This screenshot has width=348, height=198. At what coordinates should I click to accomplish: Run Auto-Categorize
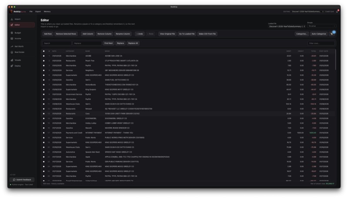click(x=319, y=34)
